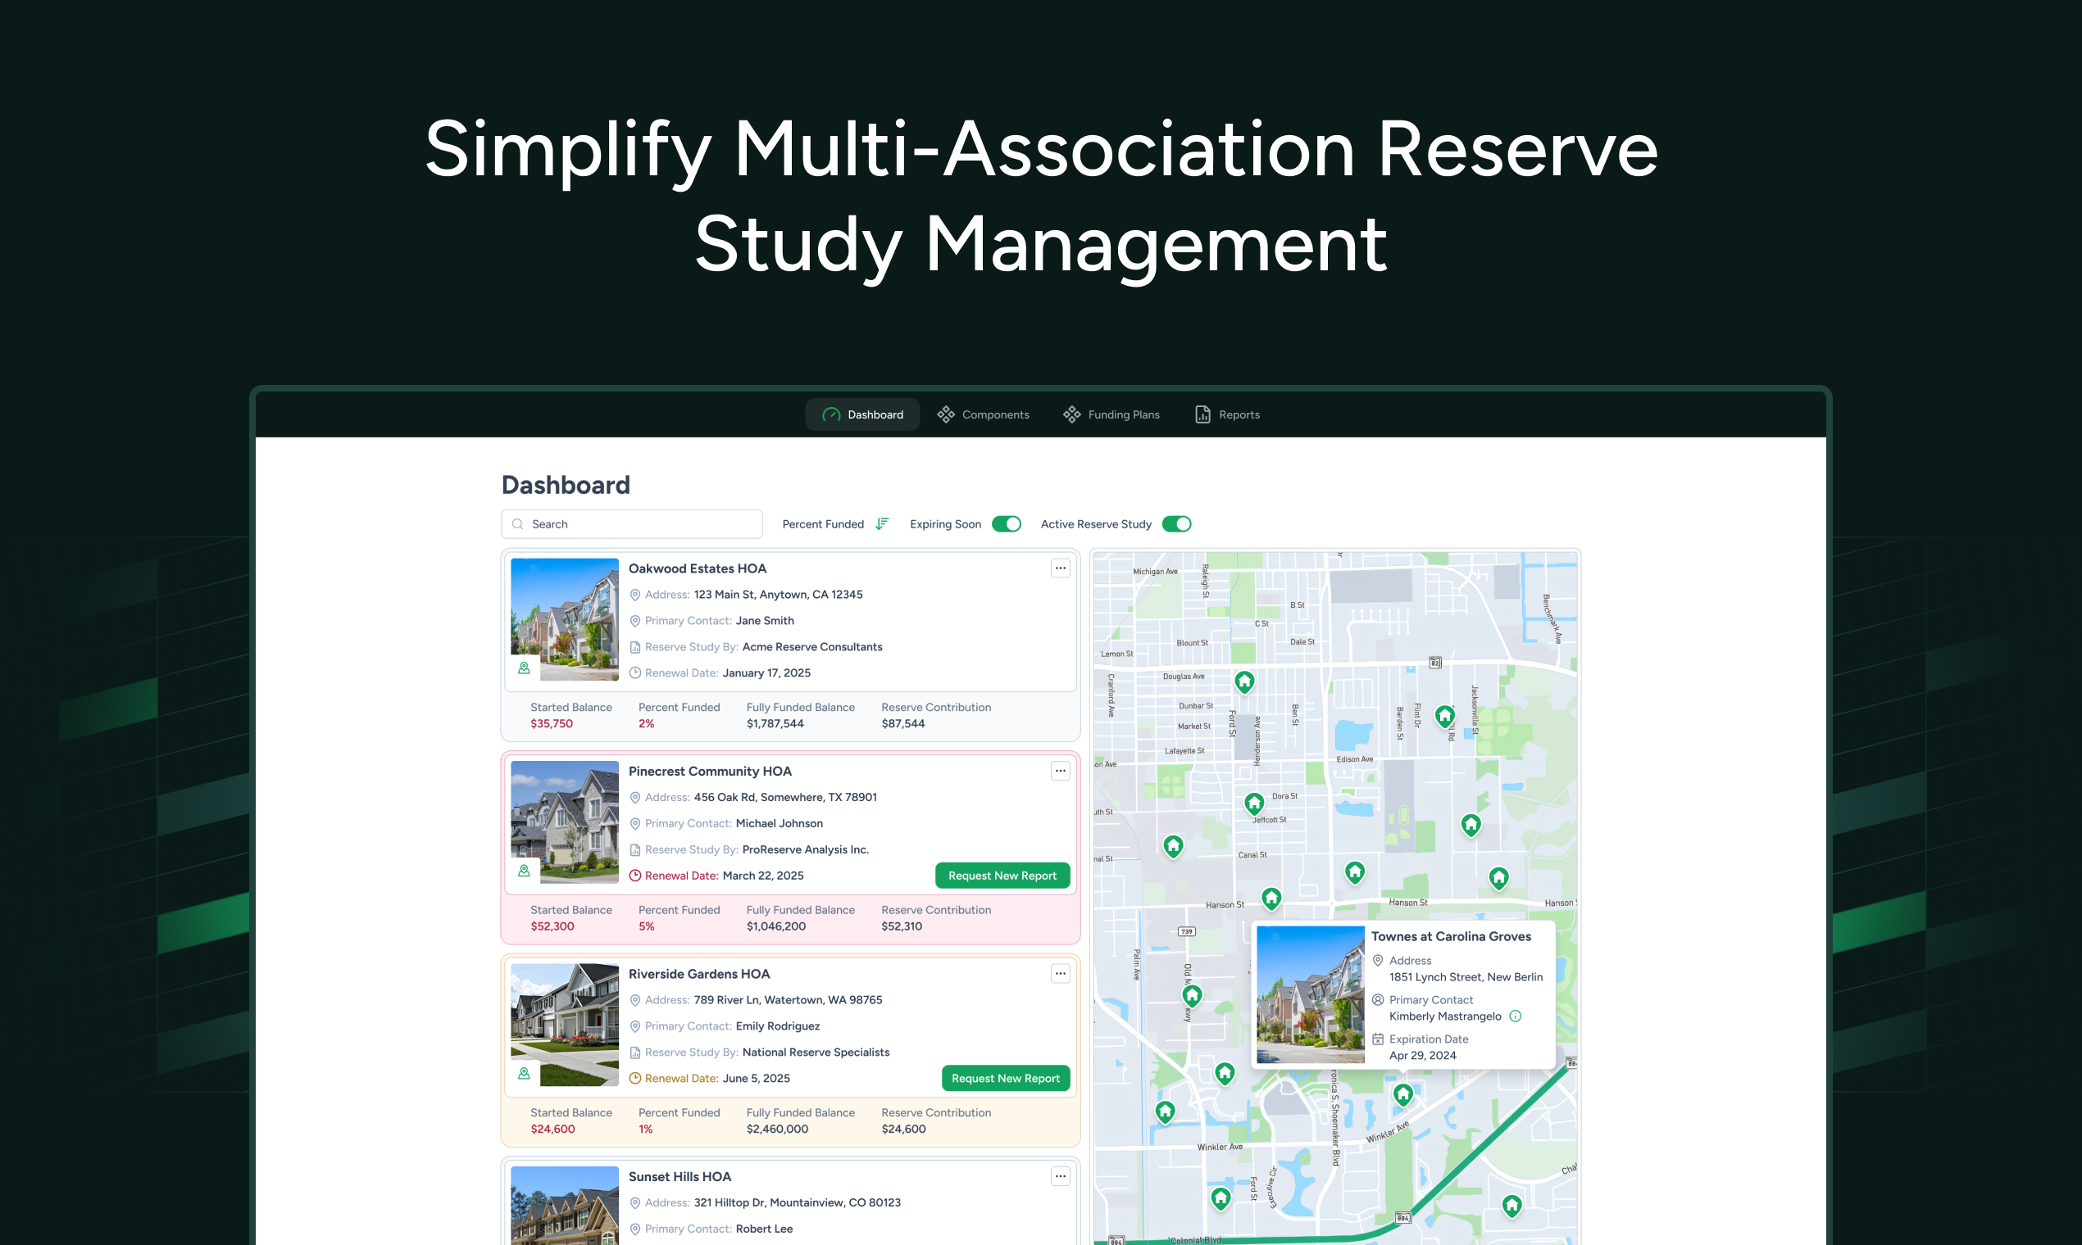Go to the Reports tab

(x=1226, y=414)
